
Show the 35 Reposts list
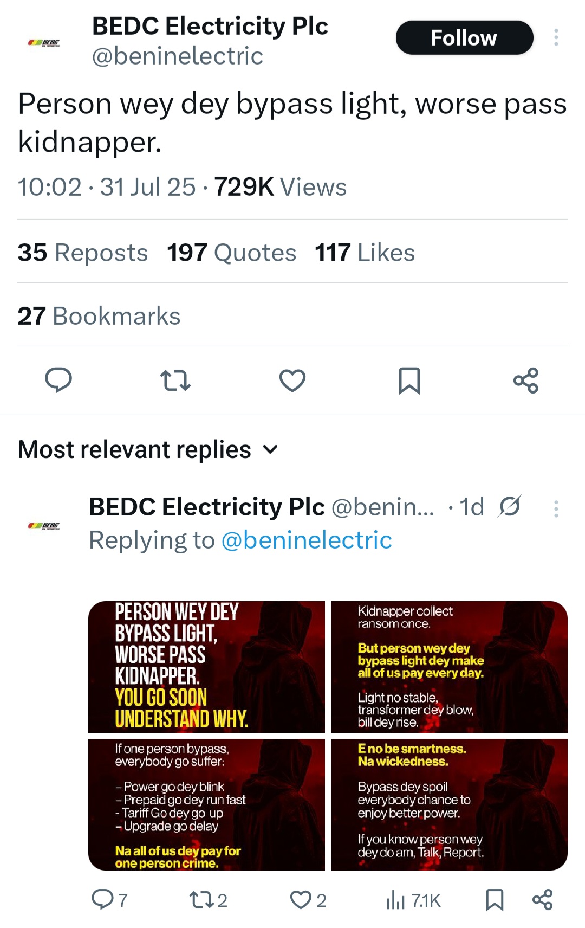(x=82, y=253)
